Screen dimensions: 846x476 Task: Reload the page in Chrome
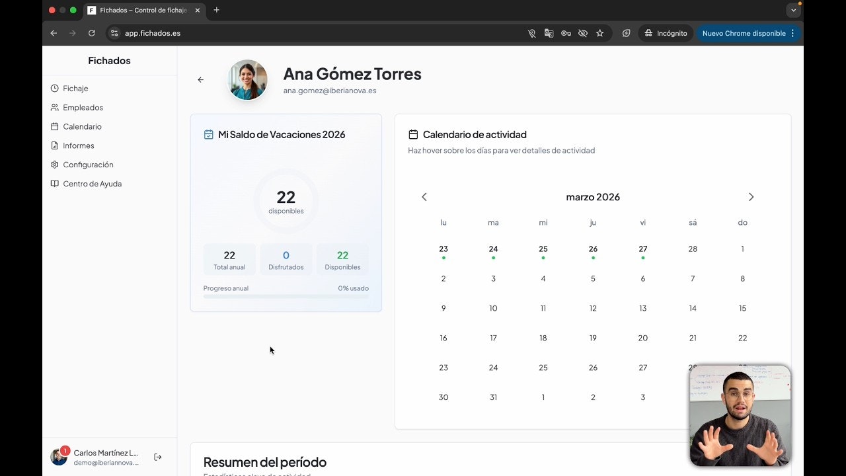click(92, 33)
